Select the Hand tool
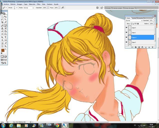This screenshot has height=128, width=159. (2, 46)
